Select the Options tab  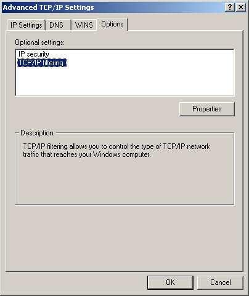tap(112, 24)
